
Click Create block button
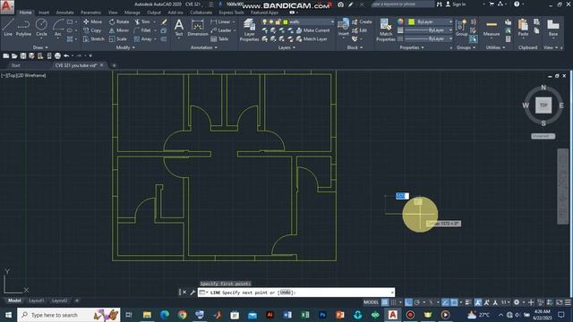pos(362,21)
